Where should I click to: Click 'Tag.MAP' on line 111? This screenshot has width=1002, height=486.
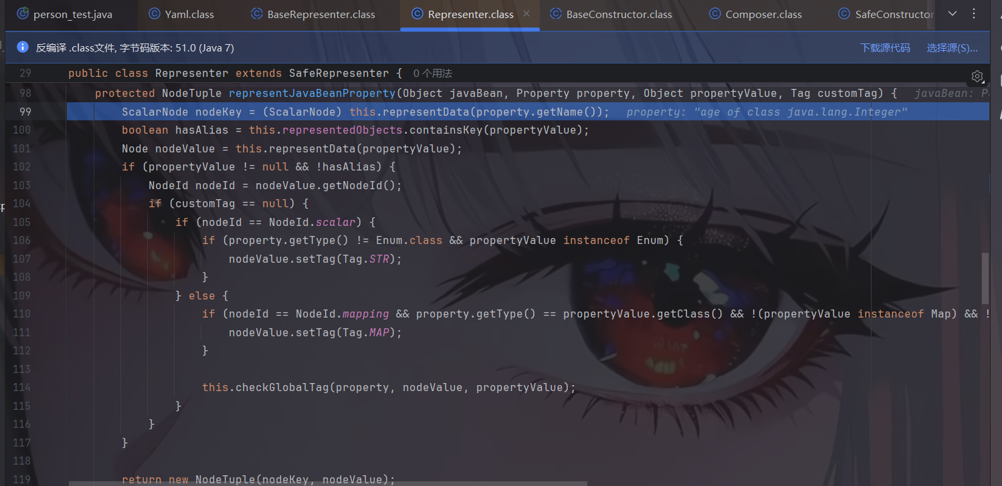point(366,332)
